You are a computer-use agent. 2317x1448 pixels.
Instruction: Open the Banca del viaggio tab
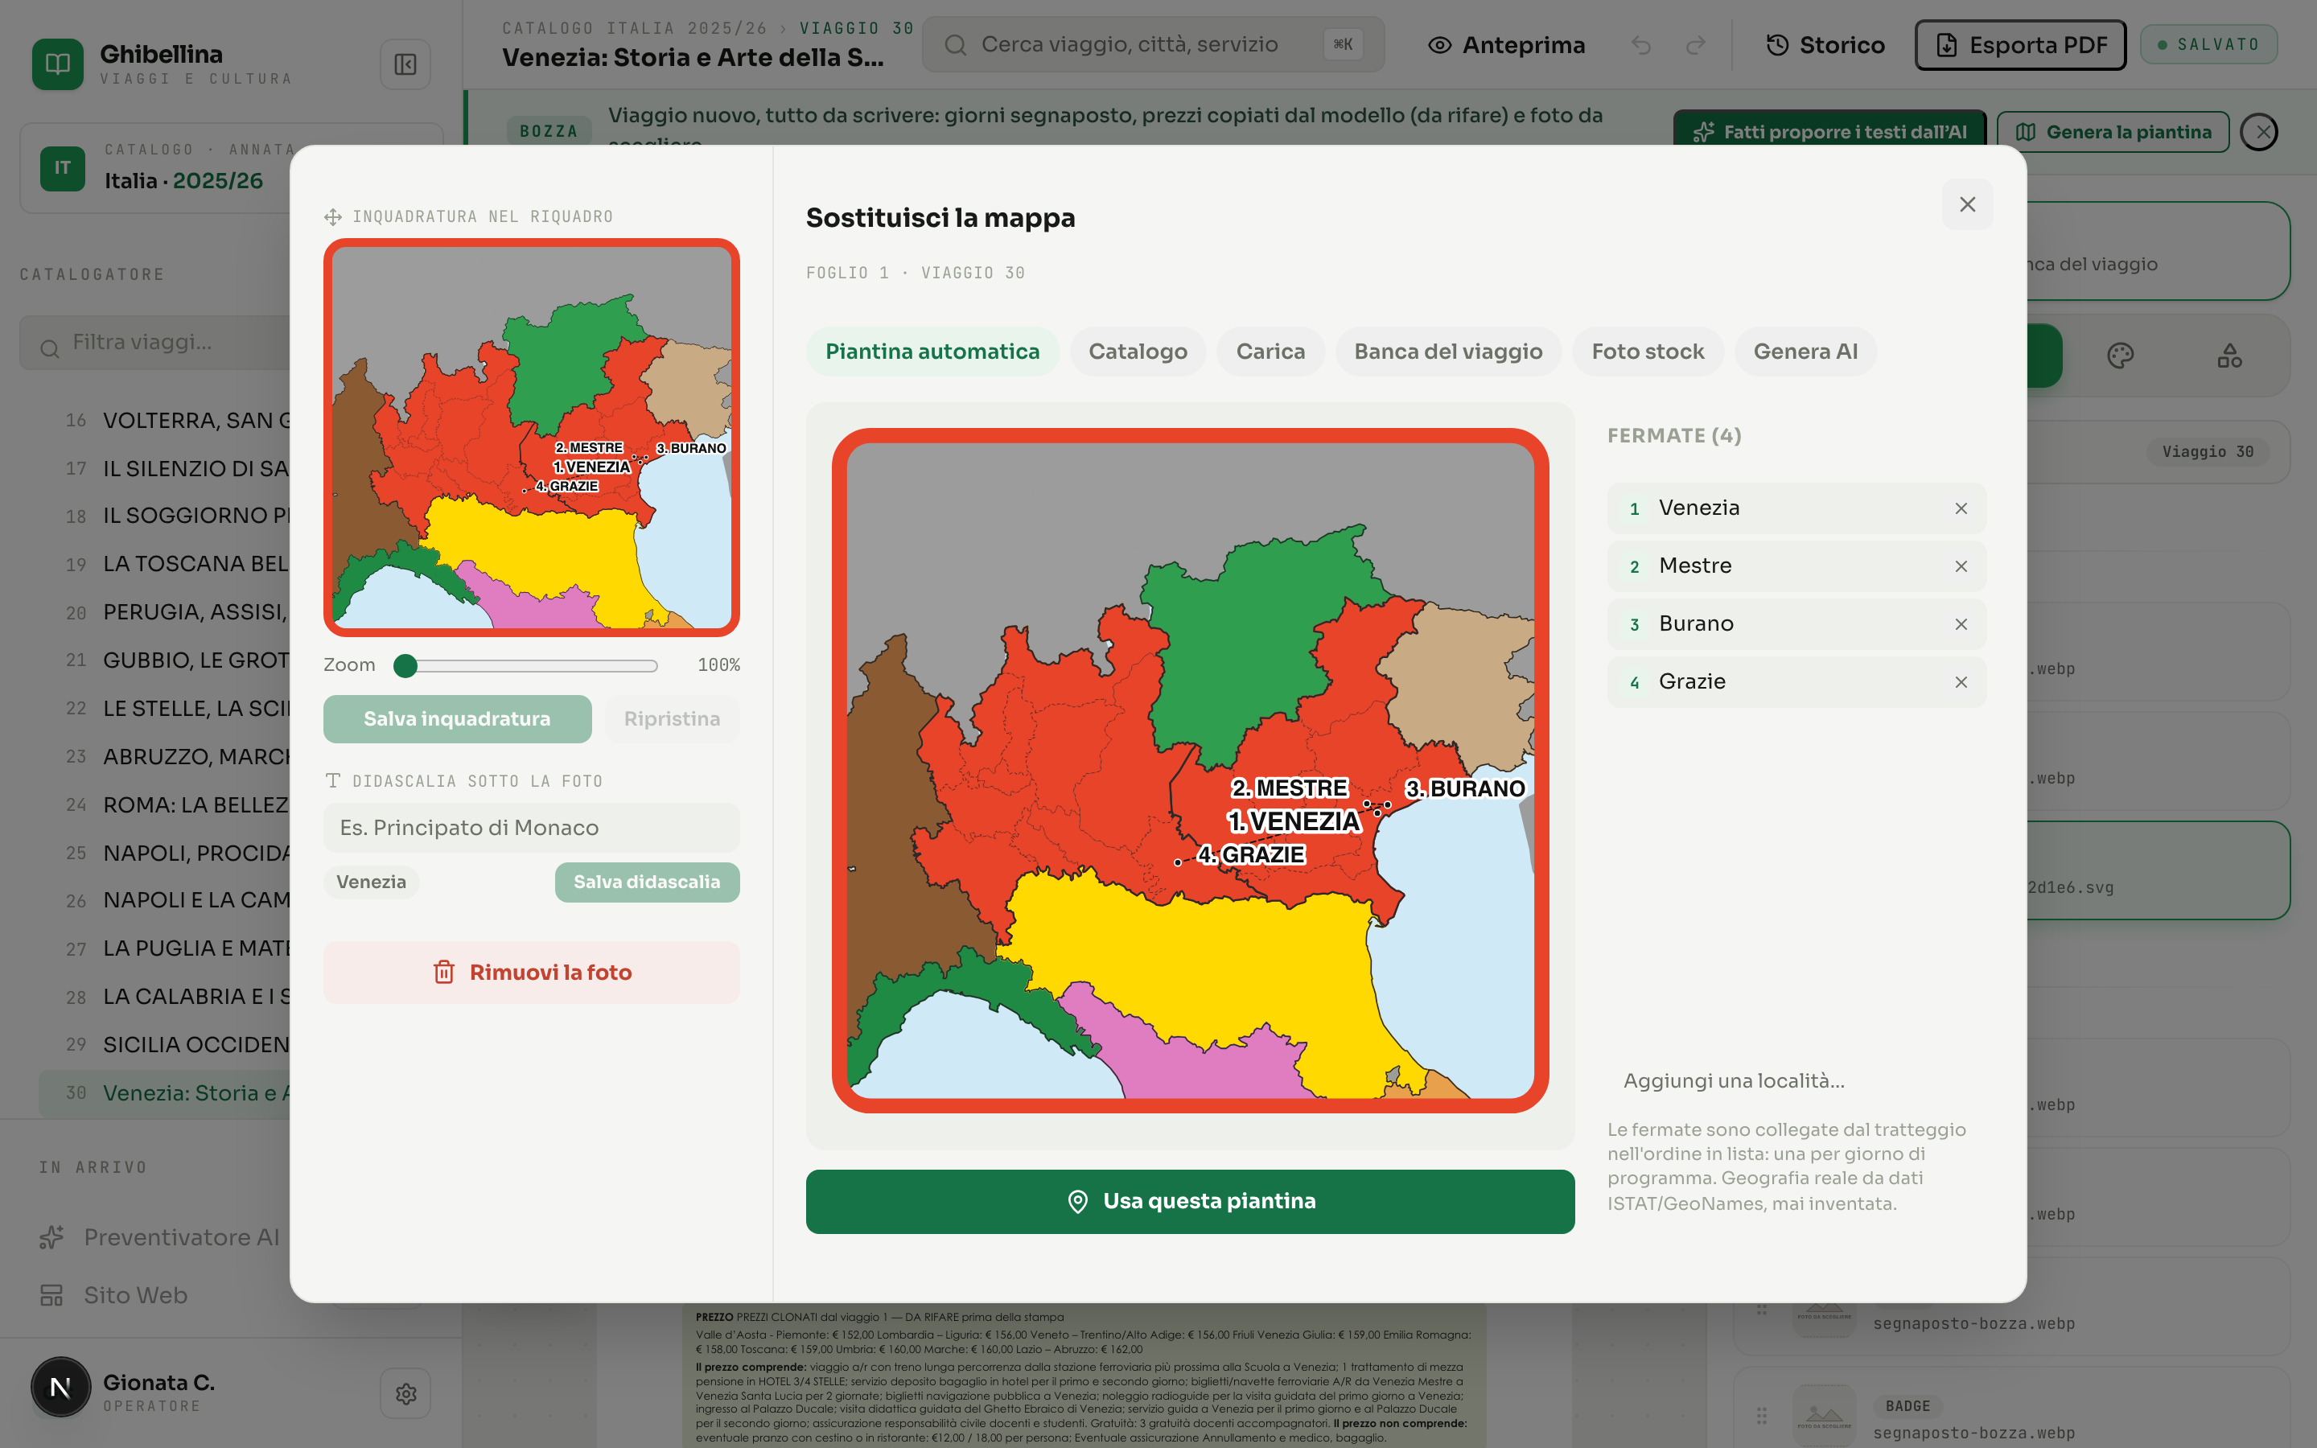(x=1447, y=352)
